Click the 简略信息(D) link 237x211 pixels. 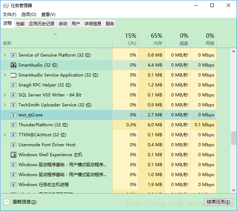tap(25, 202)
